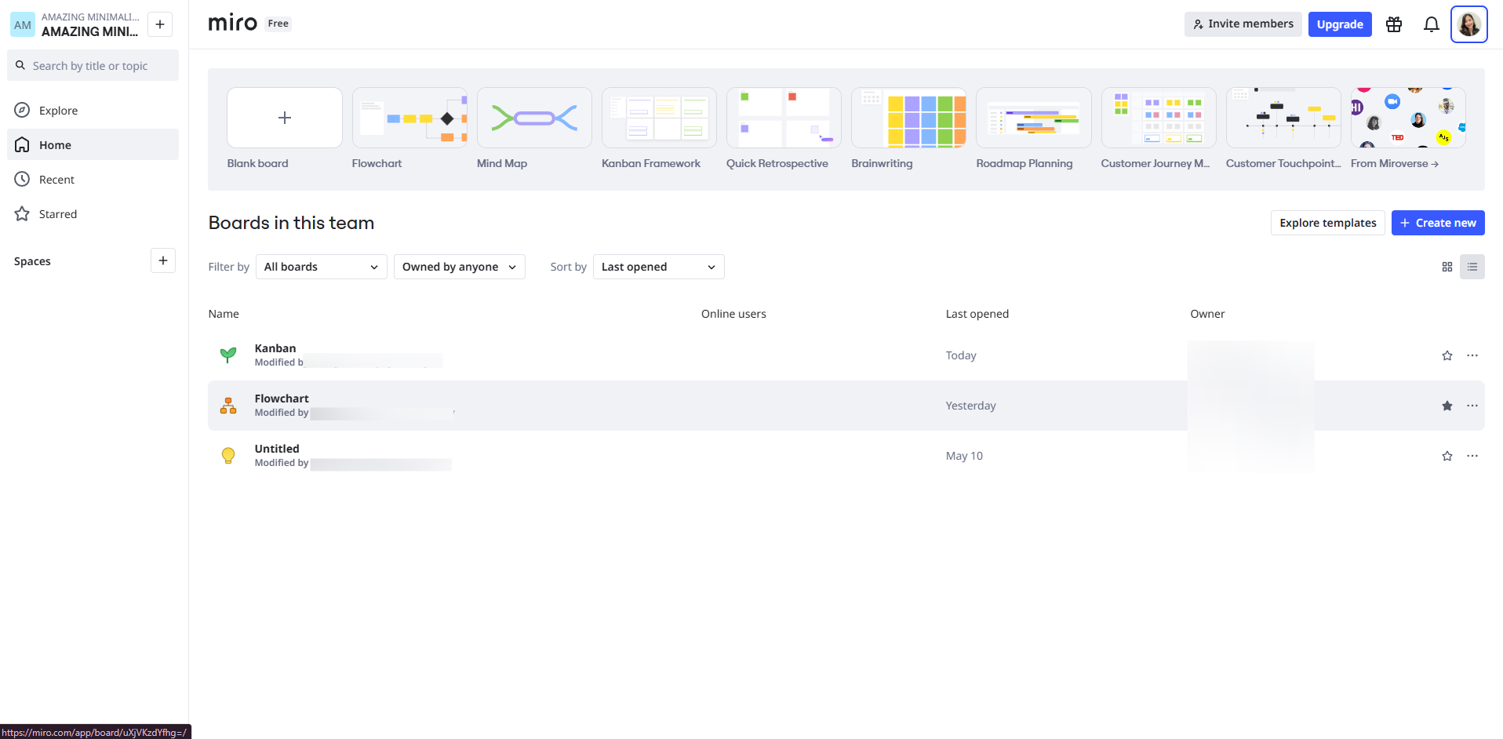
Task: Add a new team with plus button
Action: tap(160, 24)
